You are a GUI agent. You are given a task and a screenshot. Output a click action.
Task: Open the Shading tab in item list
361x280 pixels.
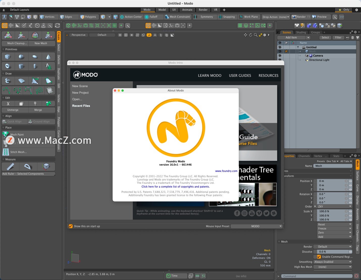pyautogui.click(x=301, y=32)
